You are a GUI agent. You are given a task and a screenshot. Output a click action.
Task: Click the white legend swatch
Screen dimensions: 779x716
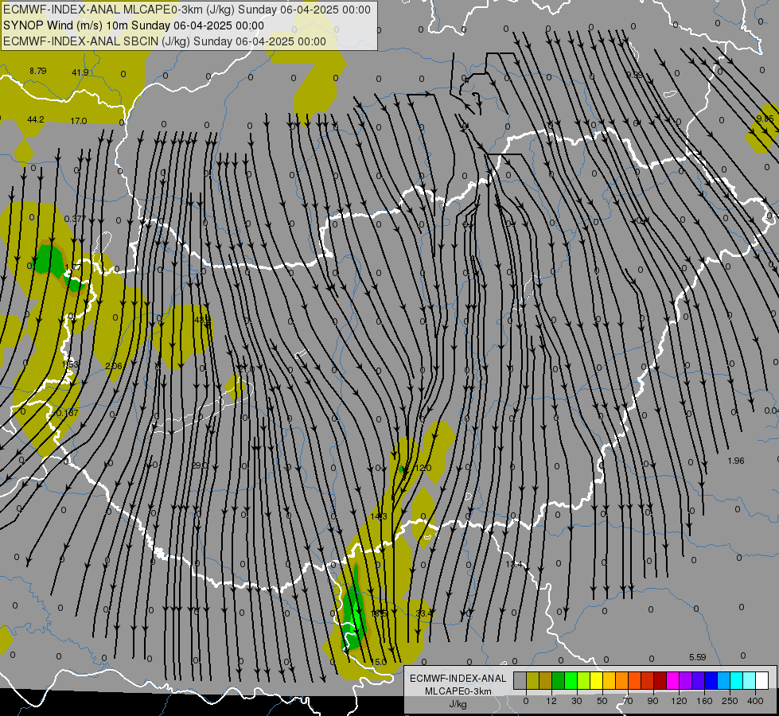pos(762,680)
